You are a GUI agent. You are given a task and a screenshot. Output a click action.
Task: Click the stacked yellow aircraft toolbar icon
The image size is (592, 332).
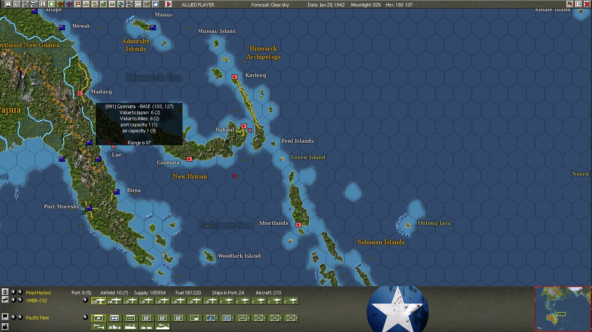click(95, 4)
